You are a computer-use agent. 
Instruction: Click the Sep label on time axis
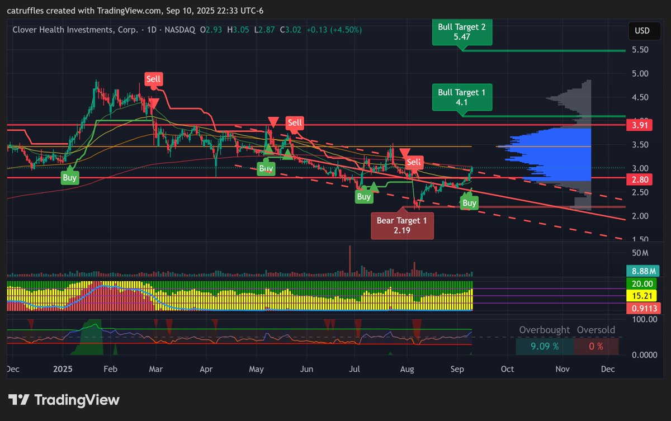pyautogui.click(x=457, y=370)
